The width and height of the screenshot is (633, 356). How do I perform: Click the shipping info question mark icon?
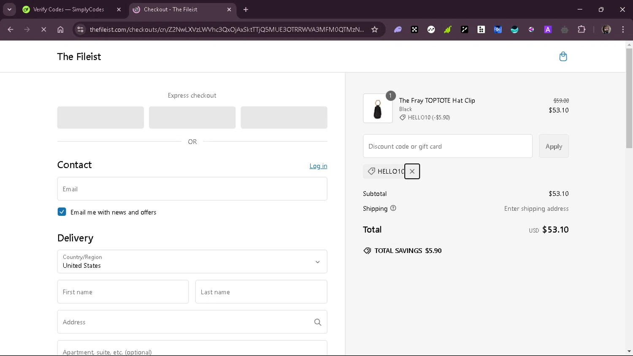coord(393,208)
